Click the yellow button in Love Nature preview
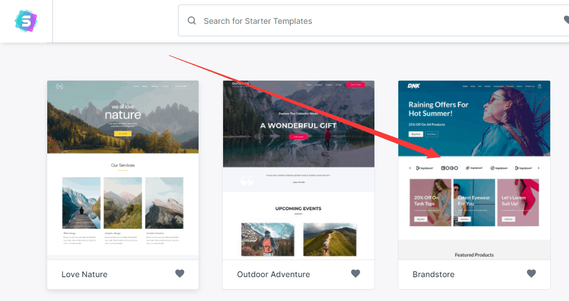This screenshot has width=569, height=301. point(123,133)
